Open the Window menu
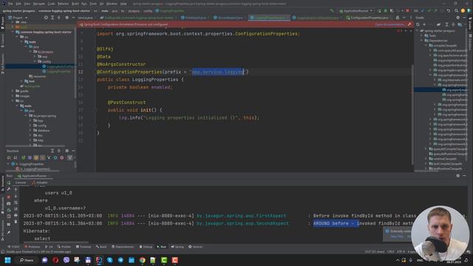This screenshot has height=266, width=473. (112, 4)
